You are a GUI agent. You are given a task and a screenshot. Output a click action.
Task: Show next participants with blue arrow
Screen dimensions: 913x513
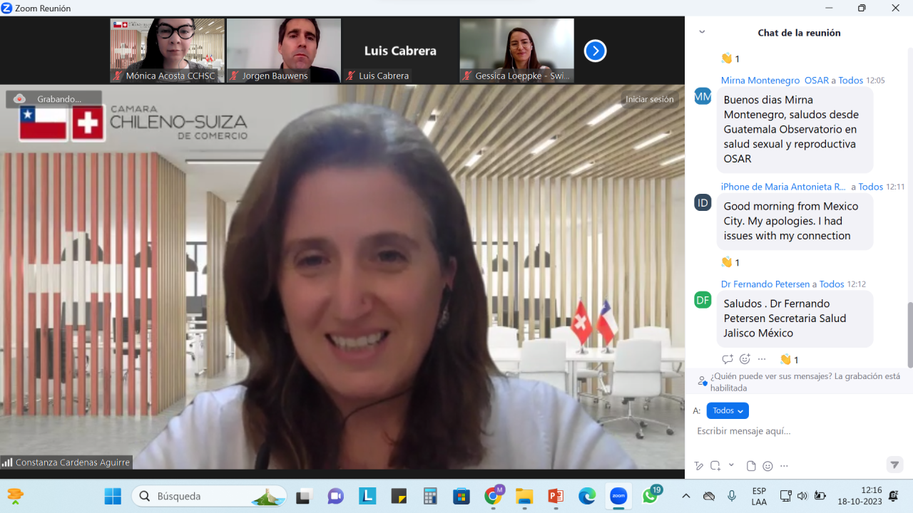click(595, 51)
